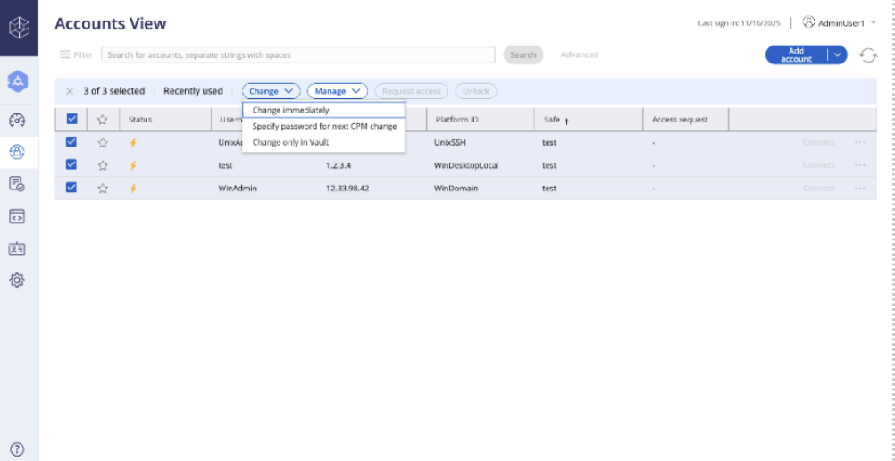Clear selection with the X icon
Image resolution: width=895 pixels, height=461 pixels.
(70, 91)
